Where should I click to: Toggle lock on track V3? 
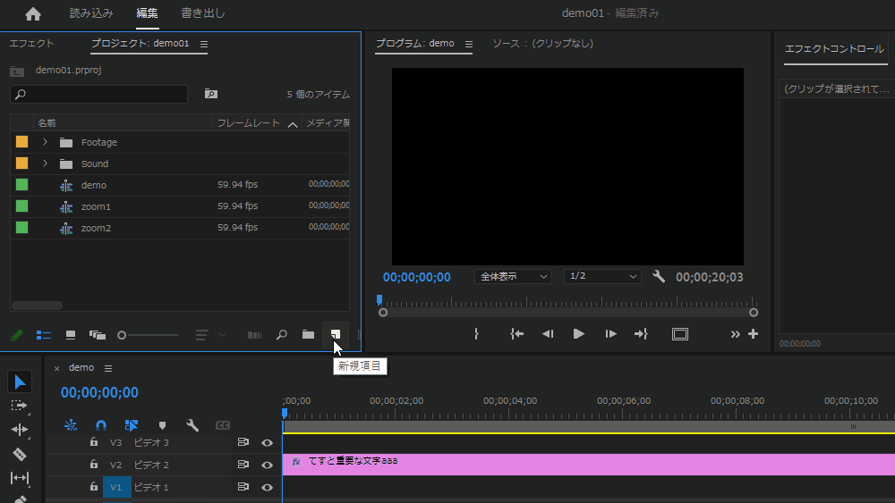(94, 441)
